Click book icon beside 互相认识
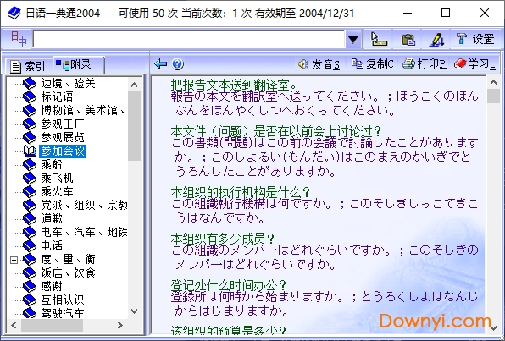The height and width of the screenshot is (341, 505). (30, 300)
